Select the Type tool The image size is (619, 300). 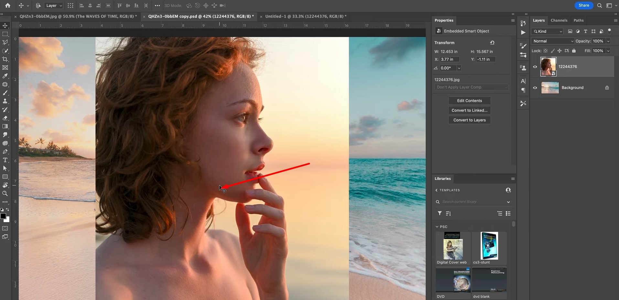tap(5, 160)
